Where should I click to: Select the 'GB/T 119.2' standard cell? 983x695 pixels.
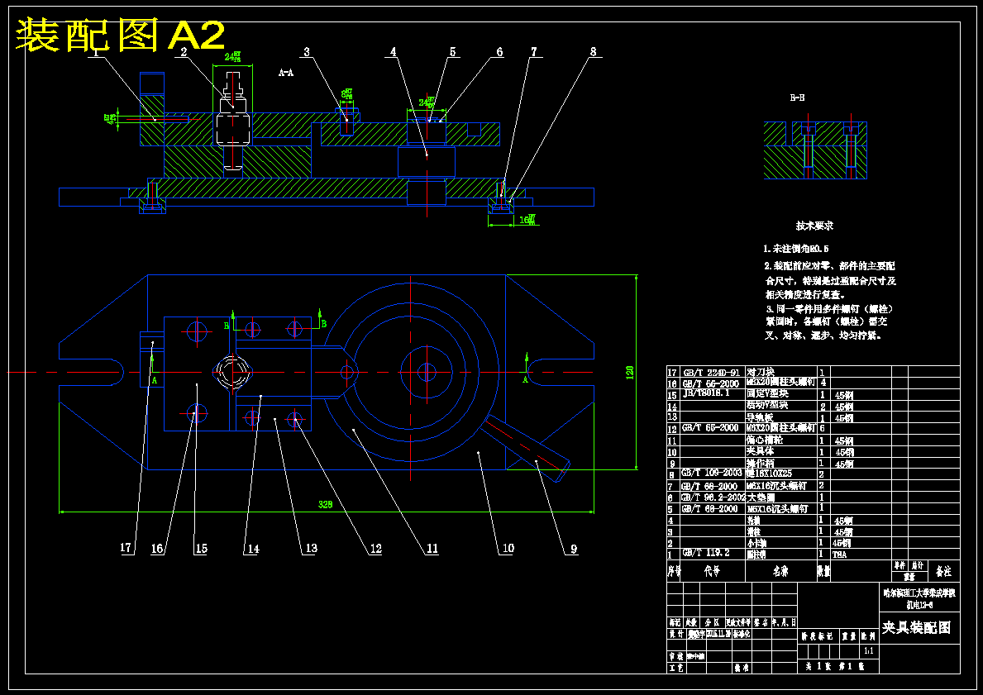705,554
